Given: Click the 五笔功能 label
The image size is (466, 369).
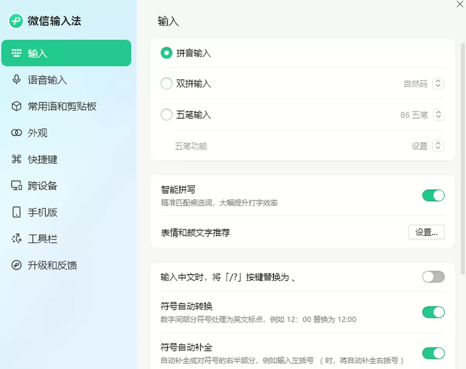Looking at the screenshot, I should [x=191, y=146].
